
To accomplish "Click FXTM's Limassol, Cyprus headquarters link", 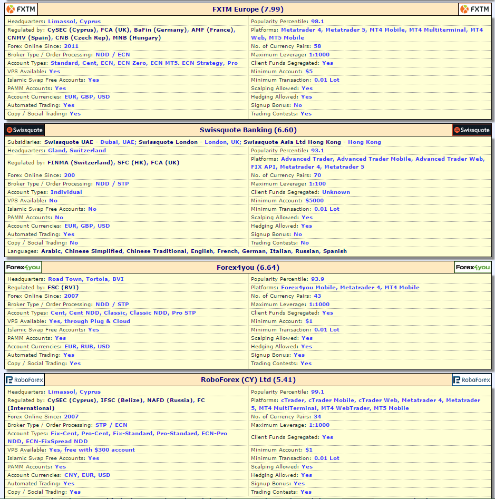I will click(74, 21).
